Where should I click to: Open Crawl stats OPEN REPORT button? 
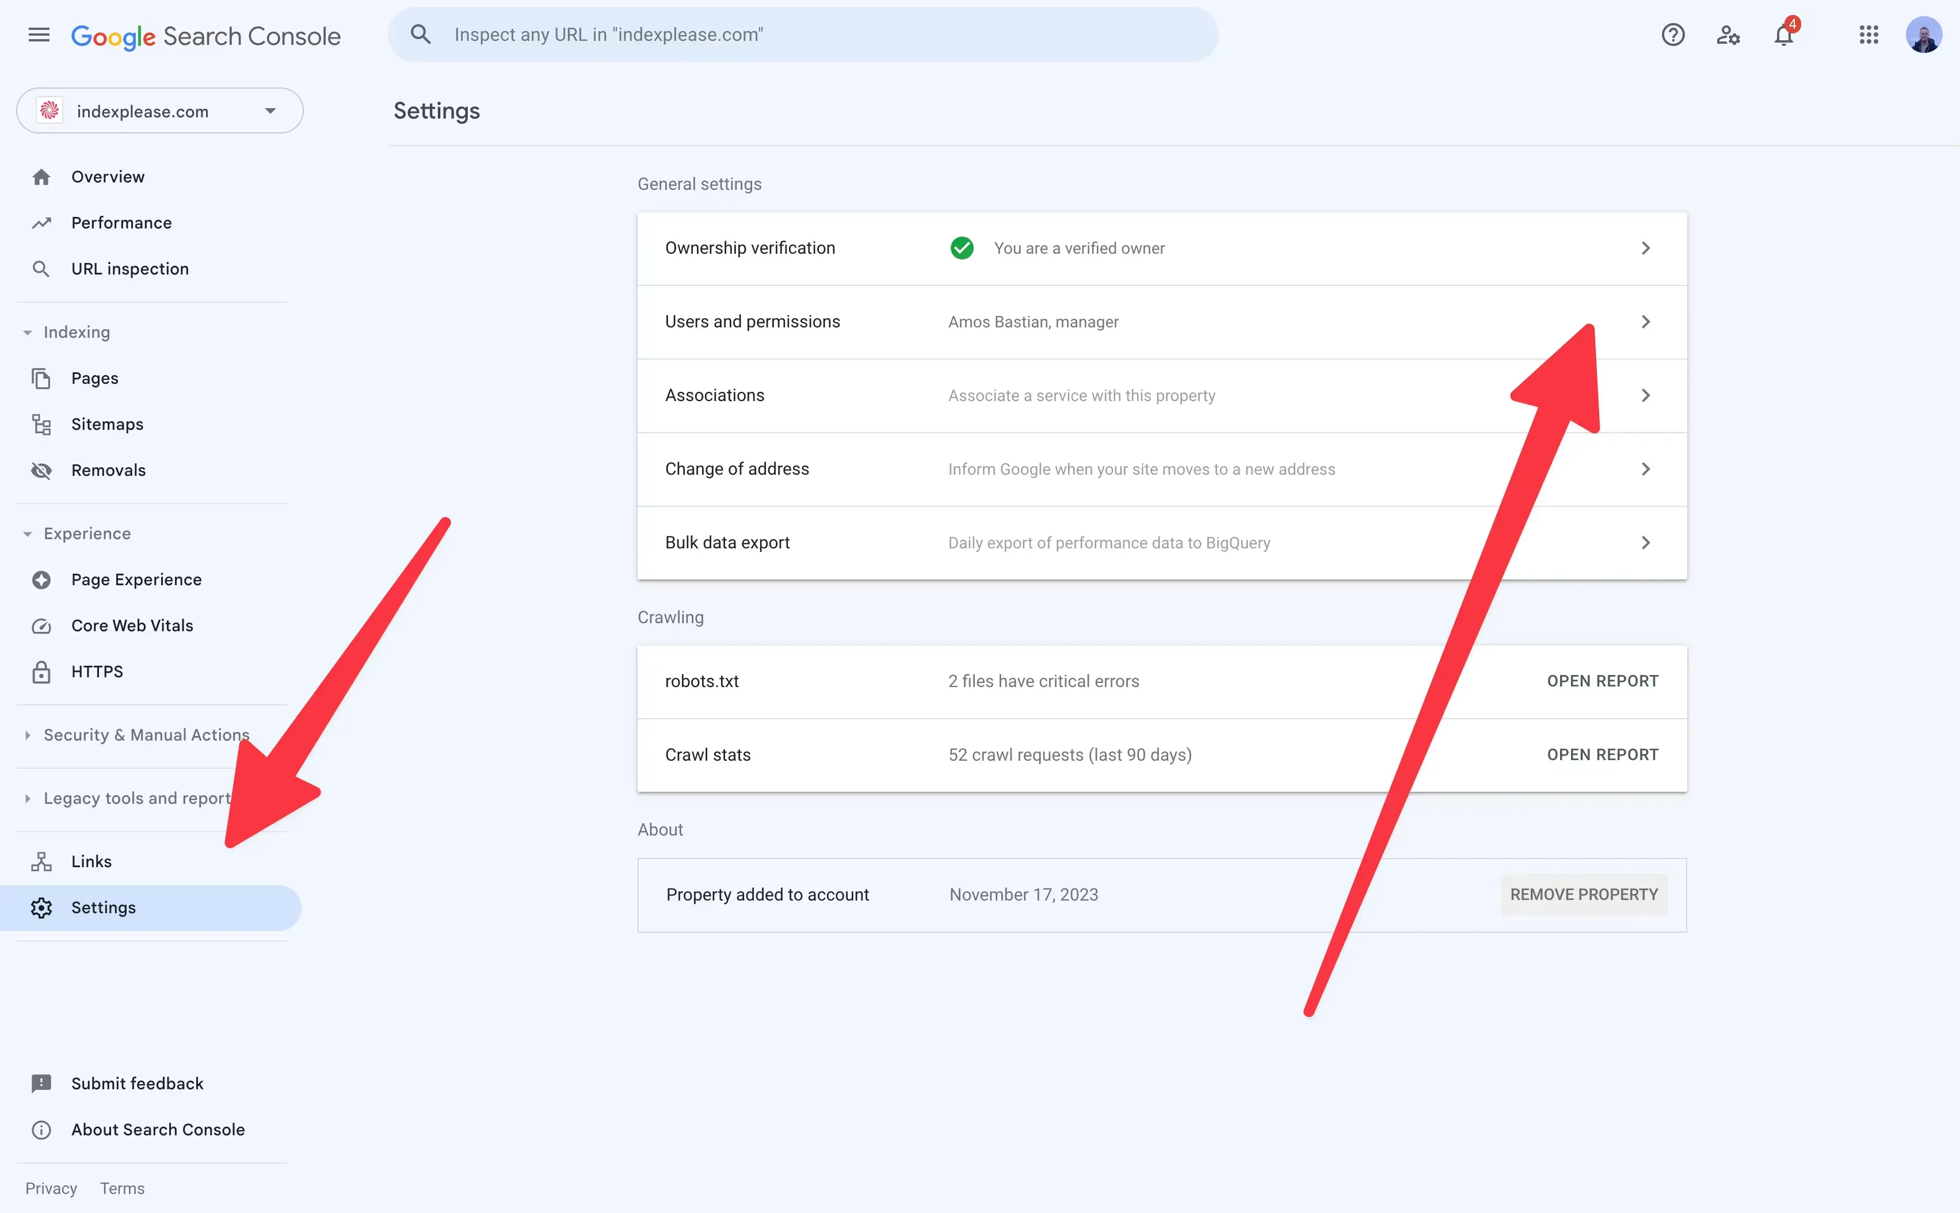[1602, 755]
